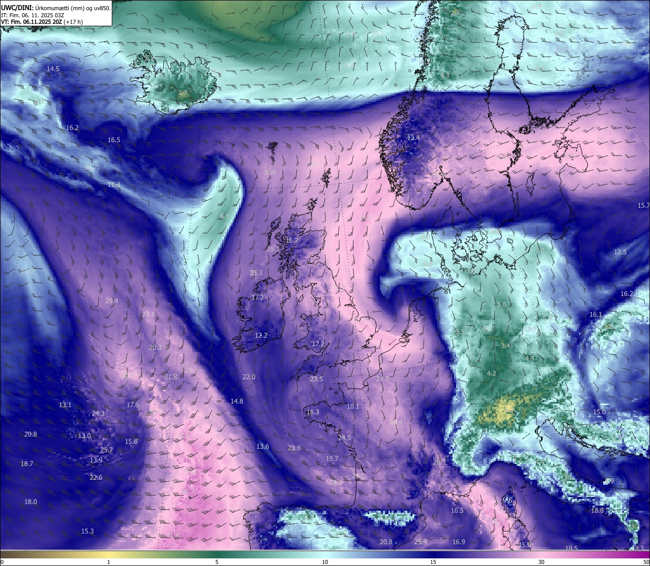Click the 12.5 value over eastern Europe

tap(620, 252)
